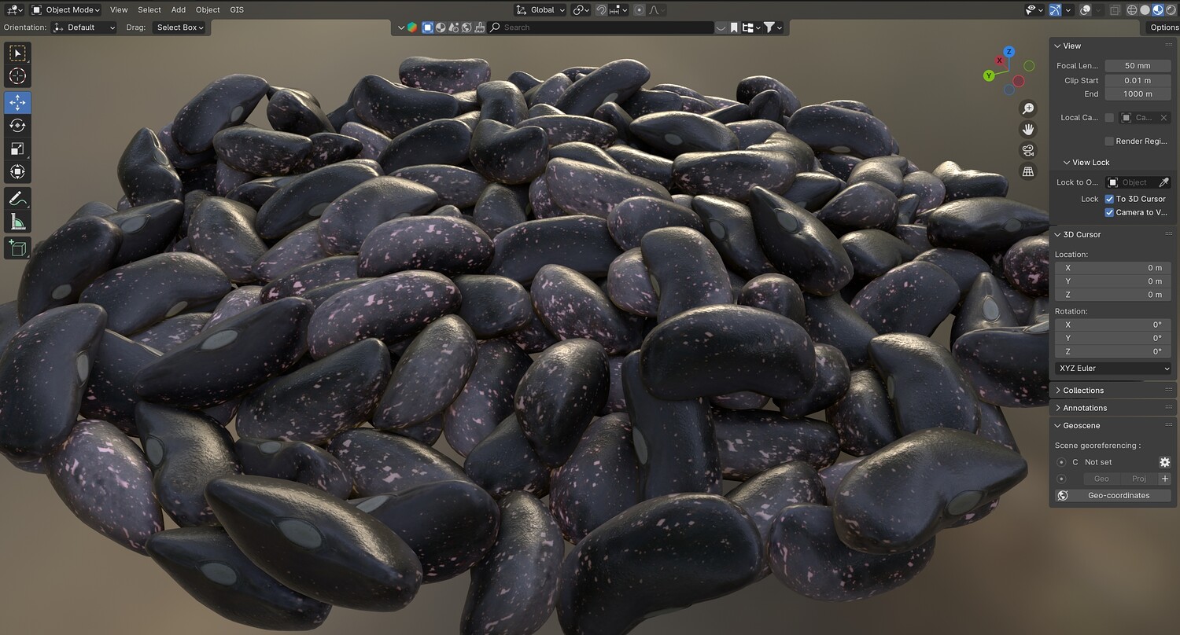Click the multicolor cube asset icon
Screen dimensions: 1180x635
[413, 28]
